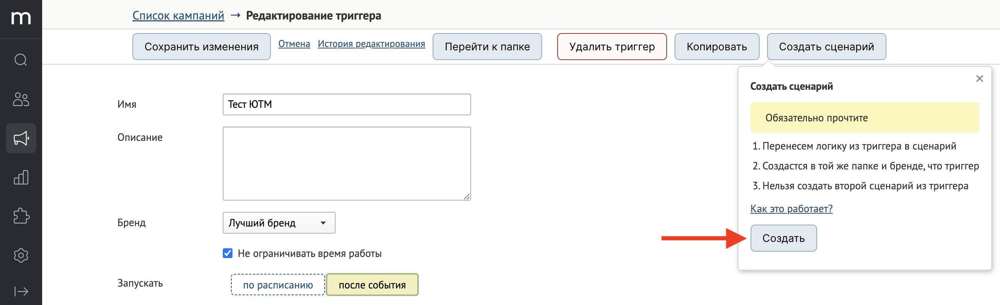Click the Редактирование триггера heading
1000x305 pixels.
[314, 15]
